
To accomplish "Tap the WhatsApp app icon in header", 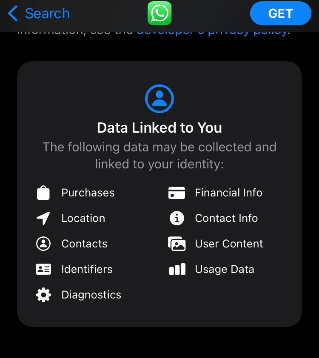I will tap(159, 13).
